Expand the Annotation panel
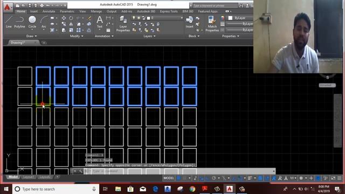The height and width of the screenshot is (194, 345). 104,36
